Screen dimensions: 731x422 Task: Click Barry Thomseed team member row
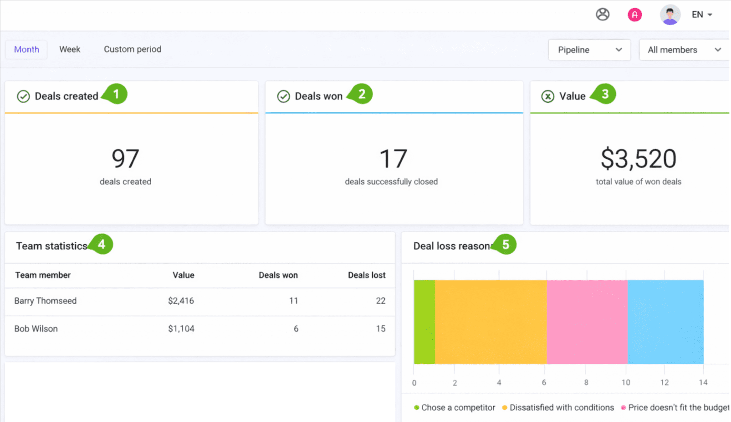coord(46,301)
